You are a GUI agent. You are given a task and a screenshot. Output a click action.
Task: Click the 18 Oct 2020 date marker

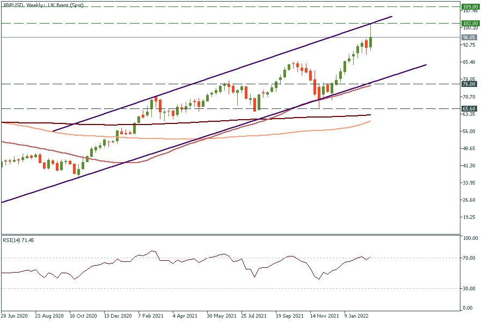[83, 316]
